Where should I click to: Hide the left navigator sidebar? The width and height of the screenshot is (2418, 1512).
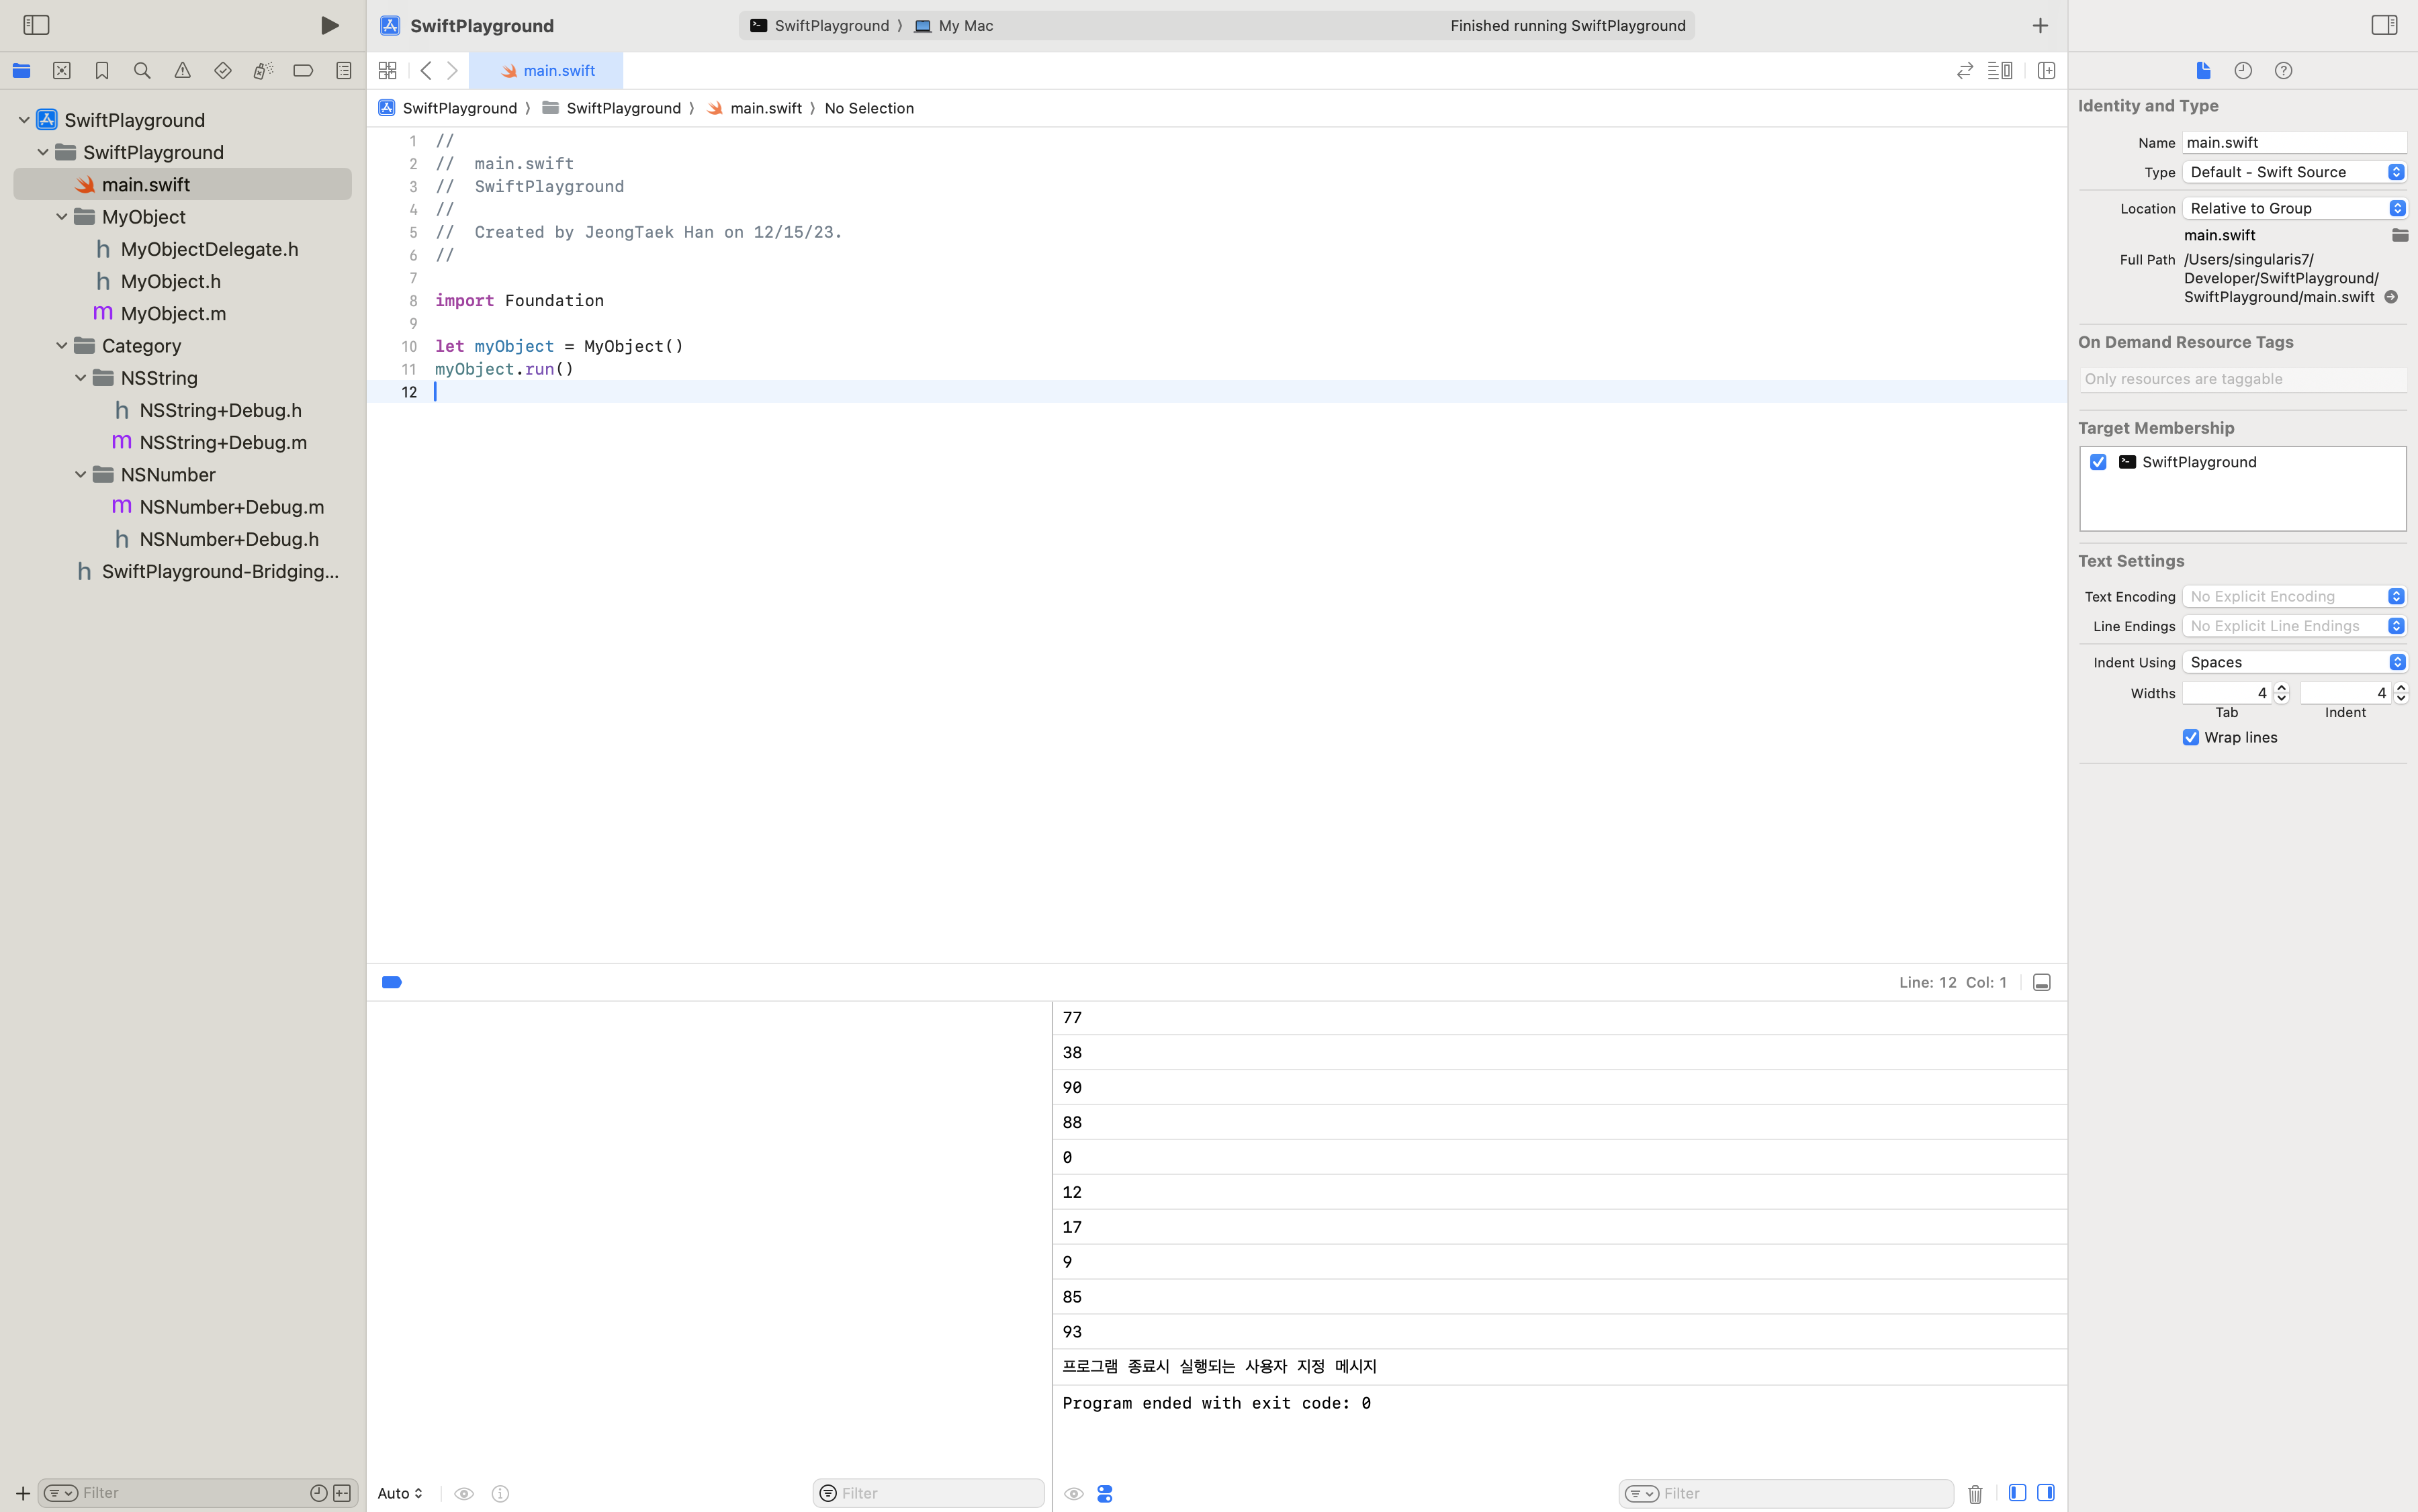coord(36,25)
